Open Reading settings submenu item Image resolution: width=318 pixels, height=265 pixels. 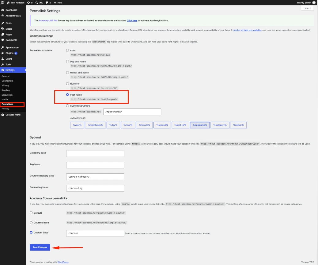(x=6, y=90)
